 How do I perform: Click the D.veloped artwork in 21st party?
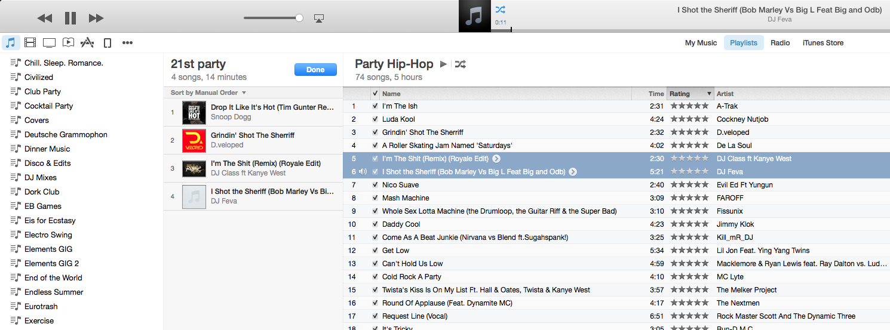194,140
